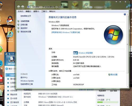This screenshot has height=106, width=132.
Task: Click the shield icon beside 设备管理器
Action: (x=18, y=21)
